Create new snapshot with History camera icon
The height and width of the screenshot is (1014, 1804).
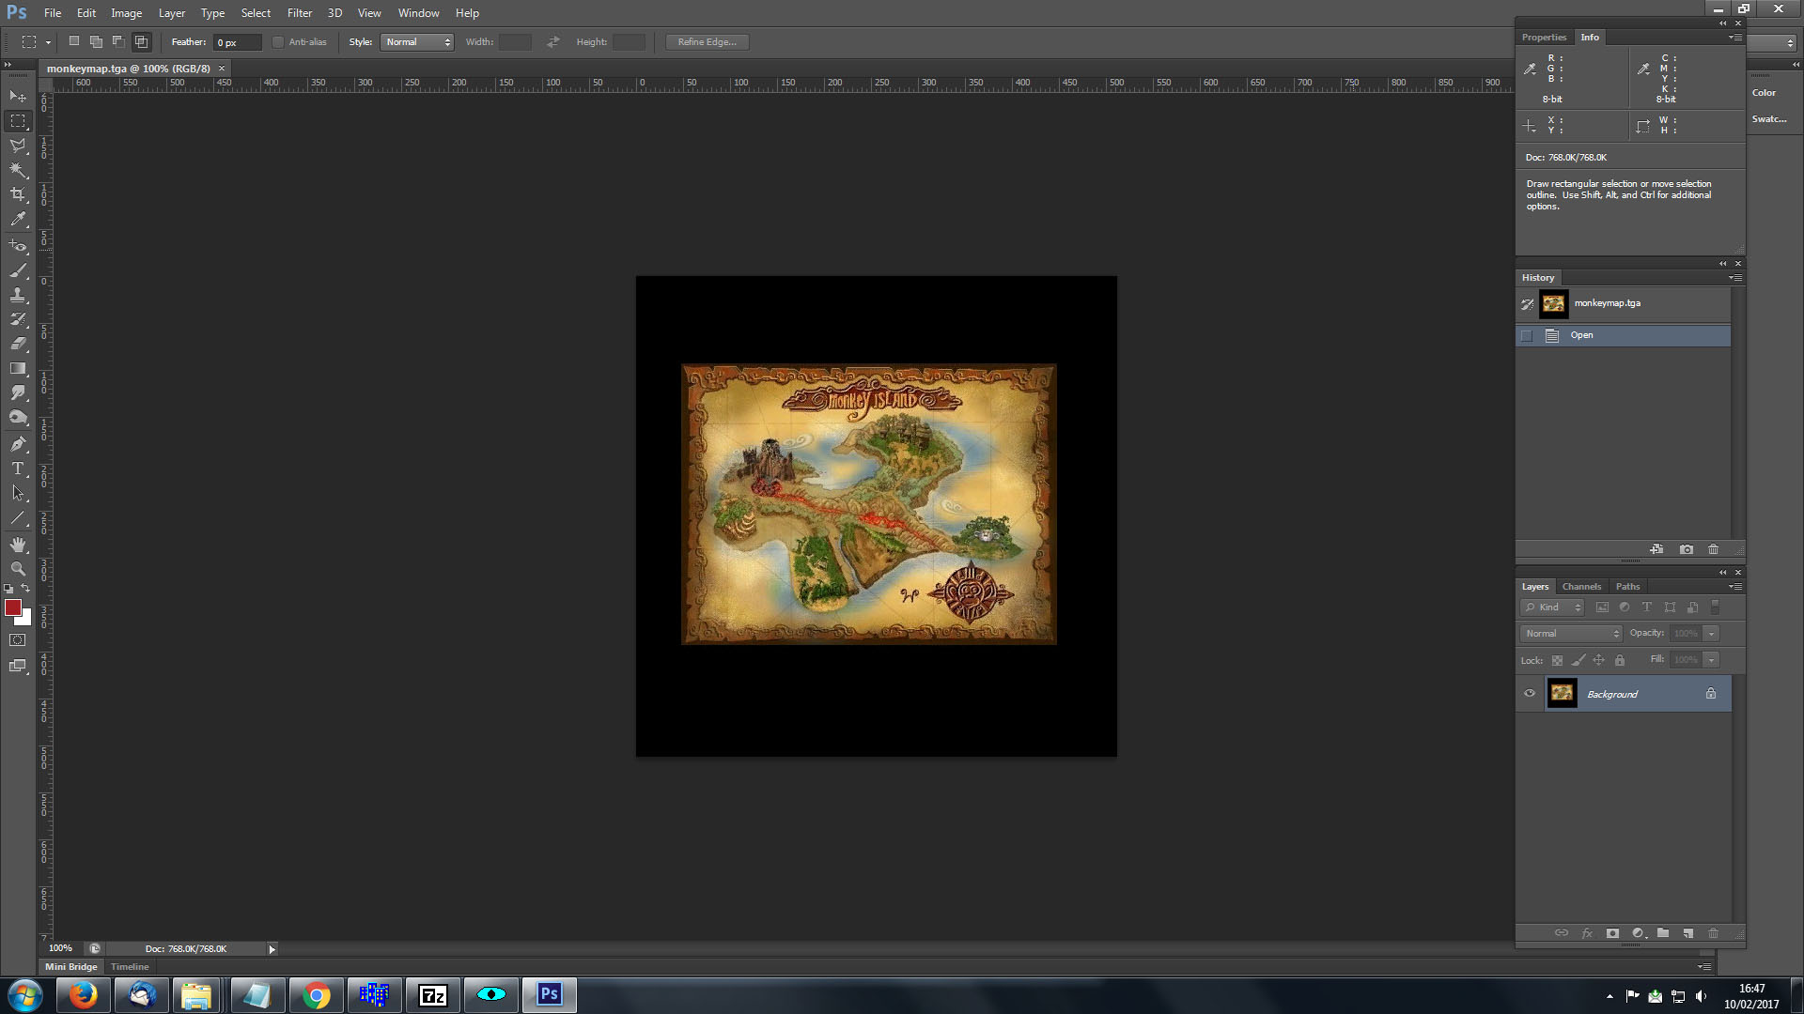click(1687, 549)
